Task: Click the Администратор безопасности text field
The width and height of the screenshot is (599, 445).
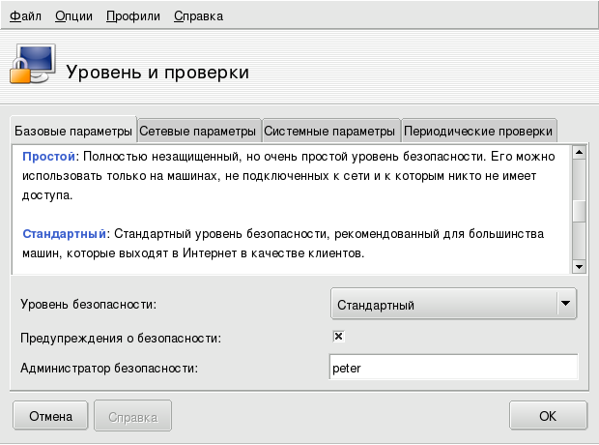Action: 453,368
